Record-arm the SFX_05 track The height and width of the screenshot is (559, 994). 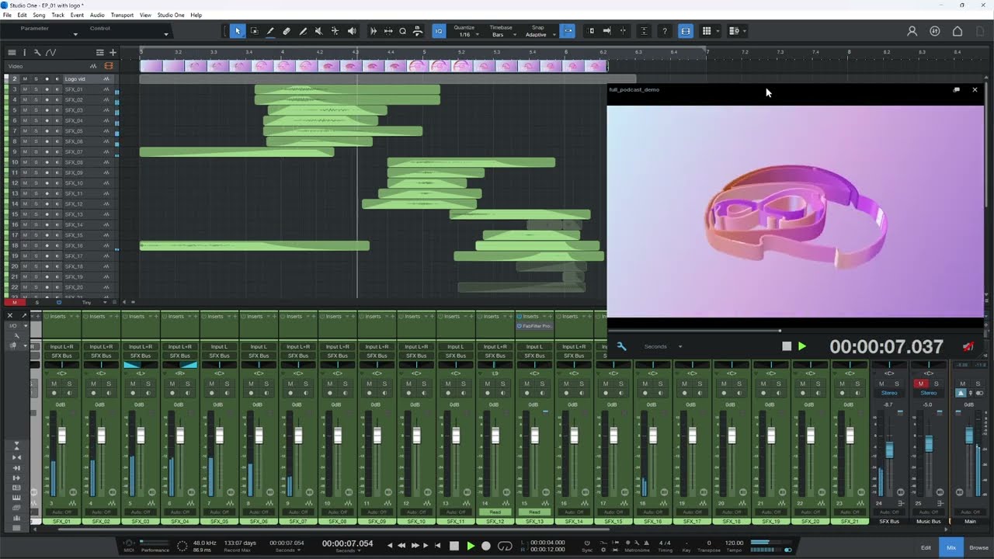tap(46, 131)
